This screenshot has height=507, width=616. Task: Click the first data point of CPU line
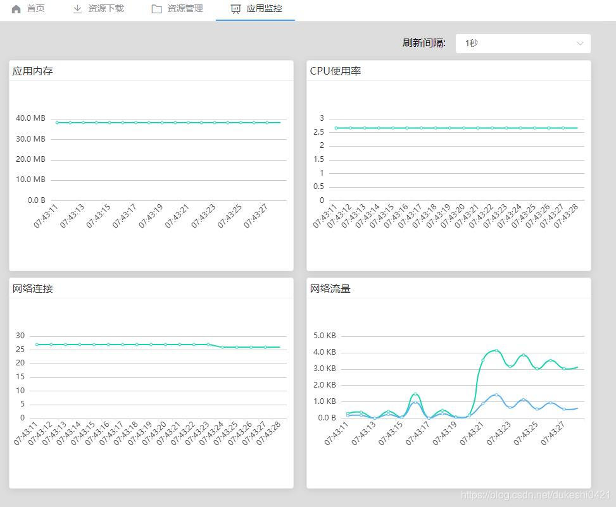pyautogui.click(x=336, y=128)
